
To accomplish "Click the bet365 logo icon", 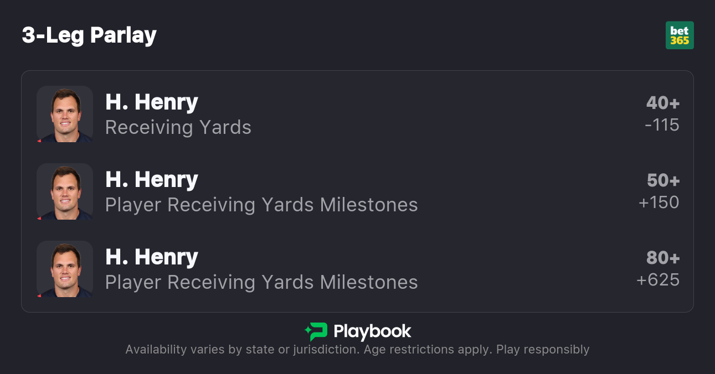I will pyautogui.click(x=680, y=35).
